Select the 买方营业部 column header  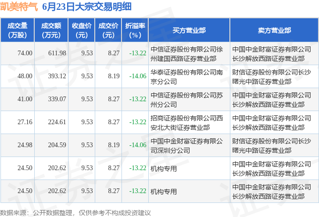(189, 30)
